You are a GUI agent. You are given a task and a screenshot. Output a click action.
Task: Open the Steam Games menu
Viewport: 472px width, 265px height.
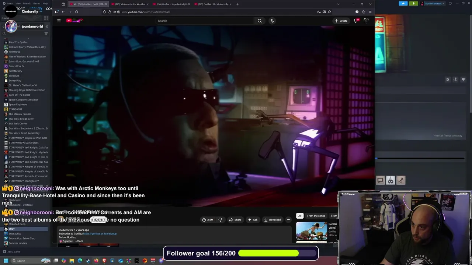37,3
